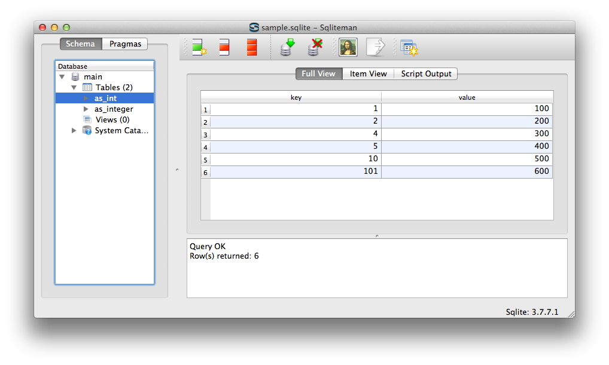Screen dimensions: 609x365
Task: Select the remove row toolbar icon
Action: click(224, 47)
